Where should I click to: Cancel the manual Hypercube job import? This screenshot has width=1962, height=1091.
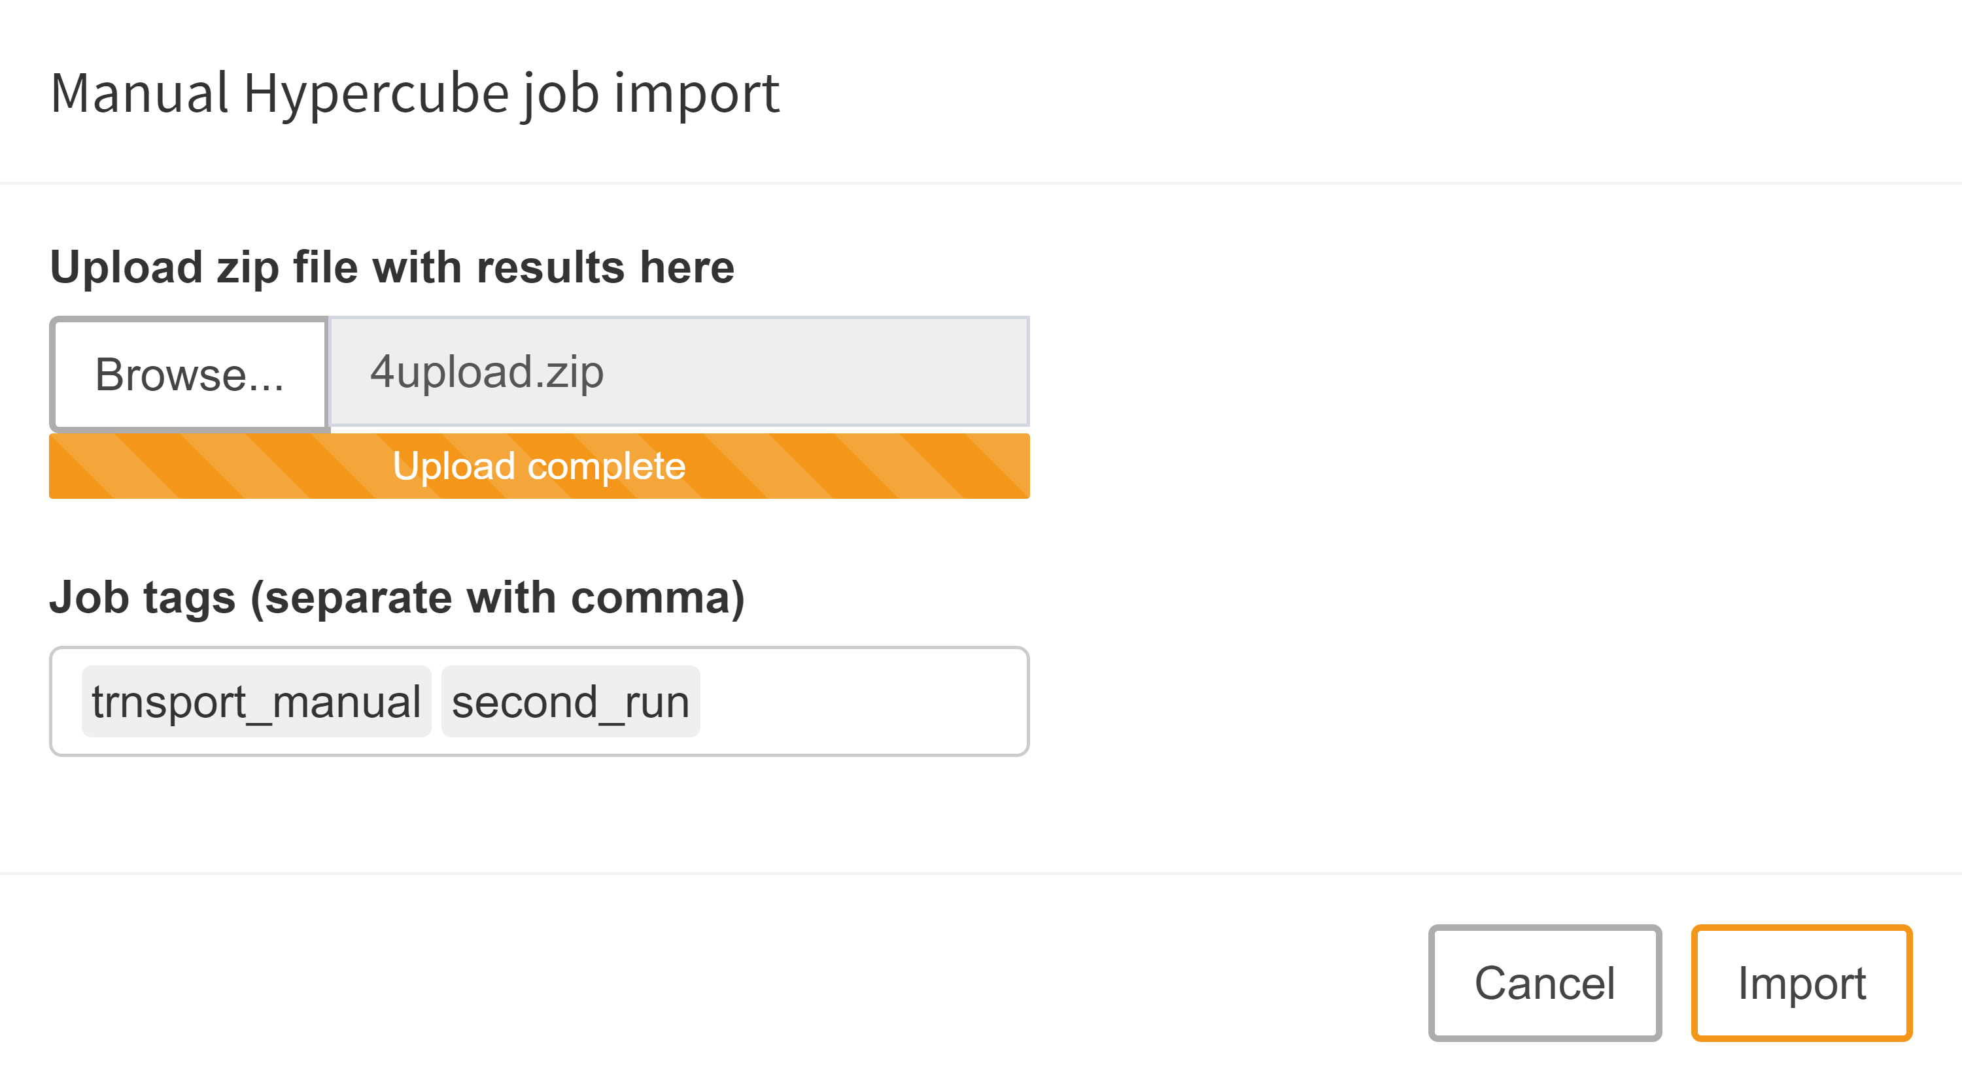click(1544, 982)
